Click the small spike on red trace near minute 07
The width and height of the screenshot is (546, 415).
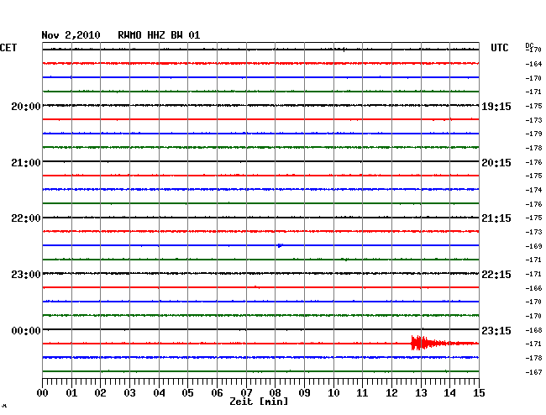pos(256,286)
